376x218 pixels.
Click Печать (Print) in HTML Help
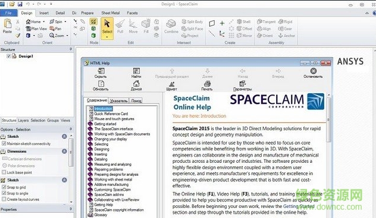click(x=207, y=86)
